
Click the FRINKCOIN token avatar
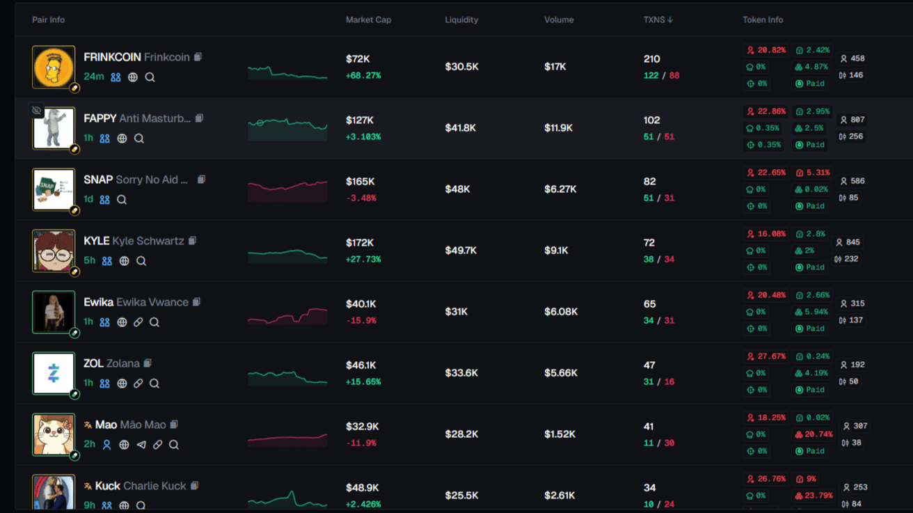[x=54, y=67]
